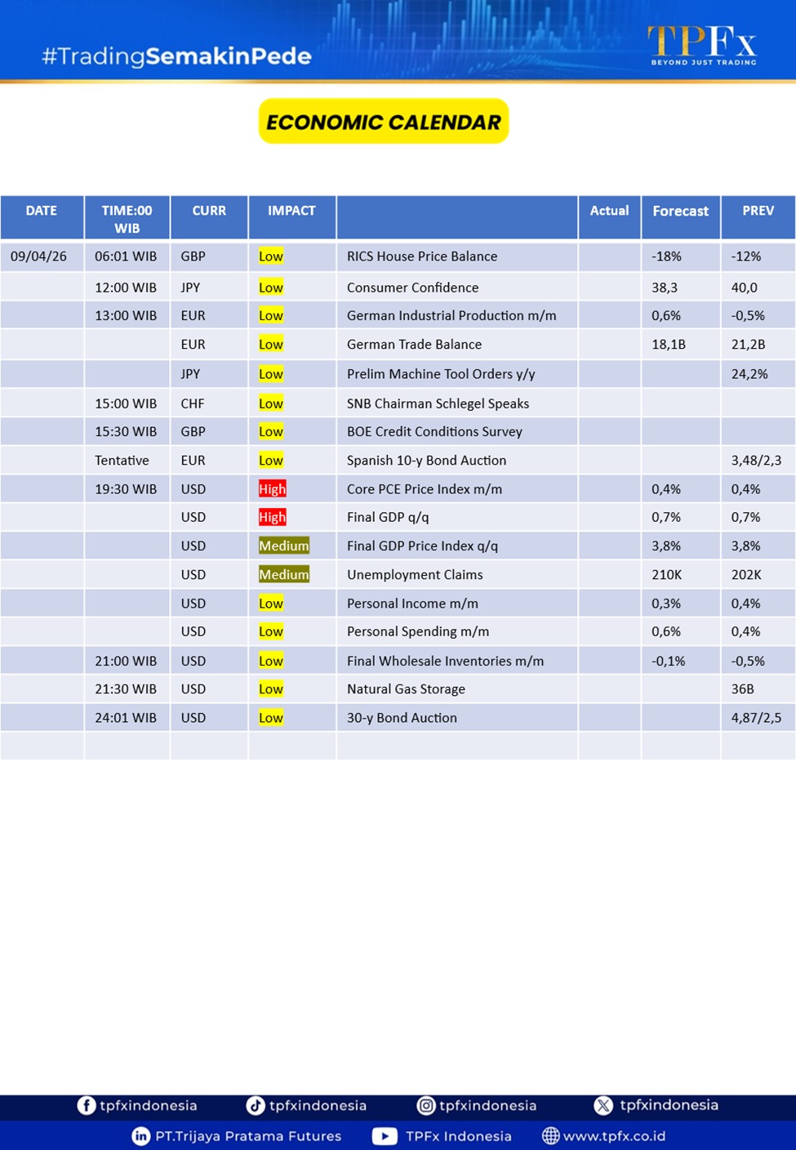Click the Facebook icon in the footer
The image size is (796, 1150).
click(87, 1105)
